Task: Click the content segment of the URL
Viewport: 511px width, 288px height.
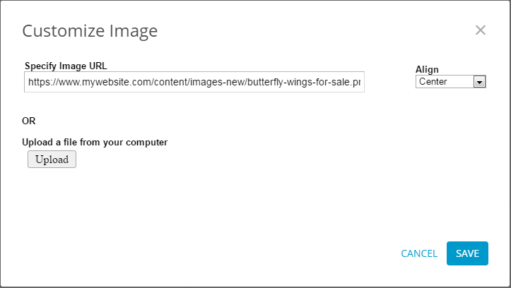Action: [x=170, y=82]
